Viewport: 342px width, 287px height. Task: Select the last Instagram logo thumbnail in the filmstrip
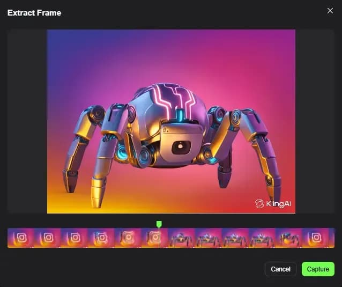point(316,238)
